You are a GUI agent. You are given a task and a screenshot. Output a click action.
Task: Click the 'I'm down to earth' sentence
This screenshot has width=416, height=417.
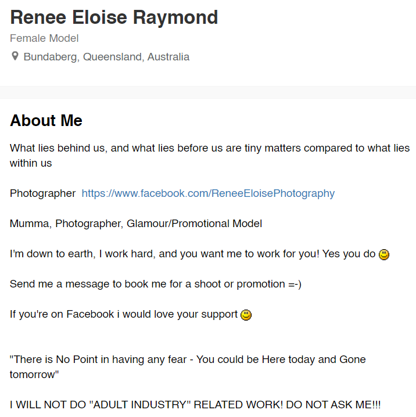click(192, 254)
